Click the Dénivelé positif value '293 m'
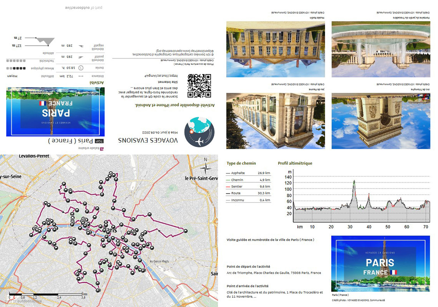The height and width of the screenshot is (307, 438). (67, 57)
